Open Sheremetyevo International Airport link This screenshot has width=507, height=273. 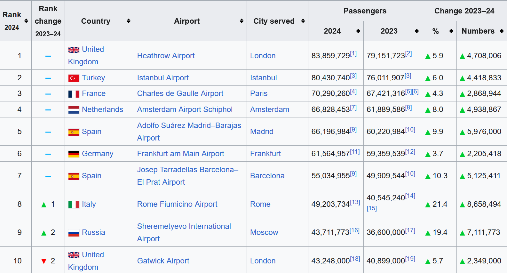click(184, 226)
